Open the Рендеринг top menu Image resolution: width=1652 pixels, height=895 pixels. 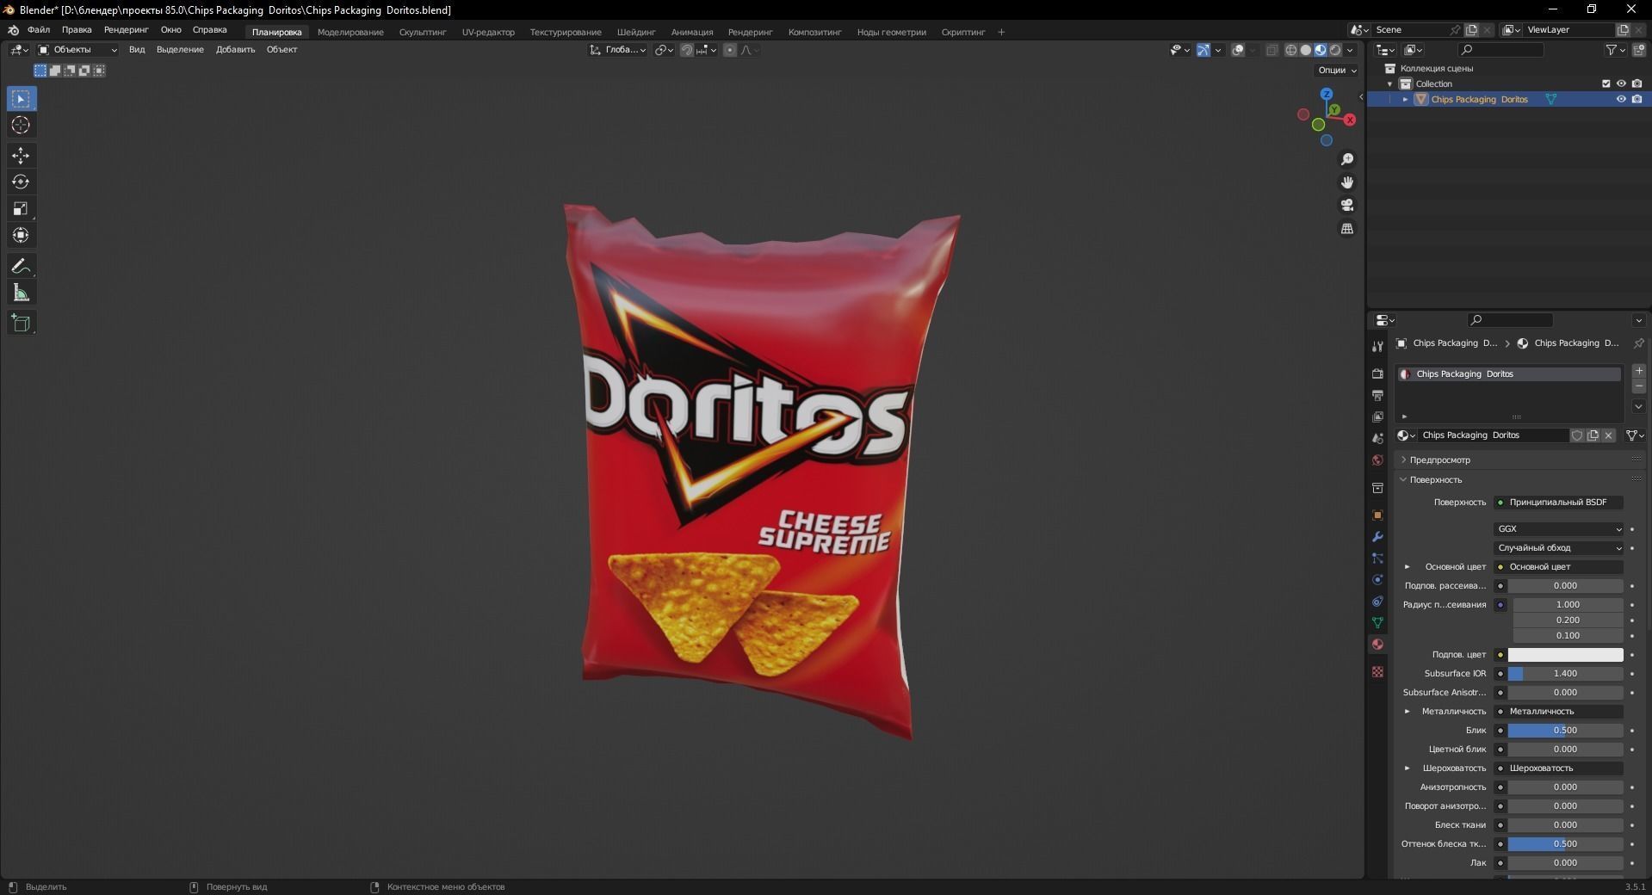(127, 30)
